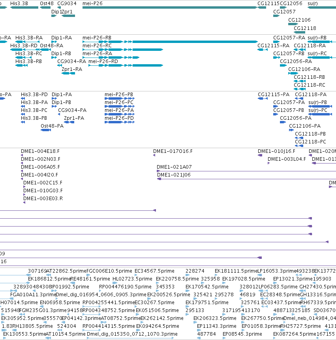Click the mei-P26-RA transcript label
The width and height of the screenshot is (336, 340).
click(x=98, y=54)
